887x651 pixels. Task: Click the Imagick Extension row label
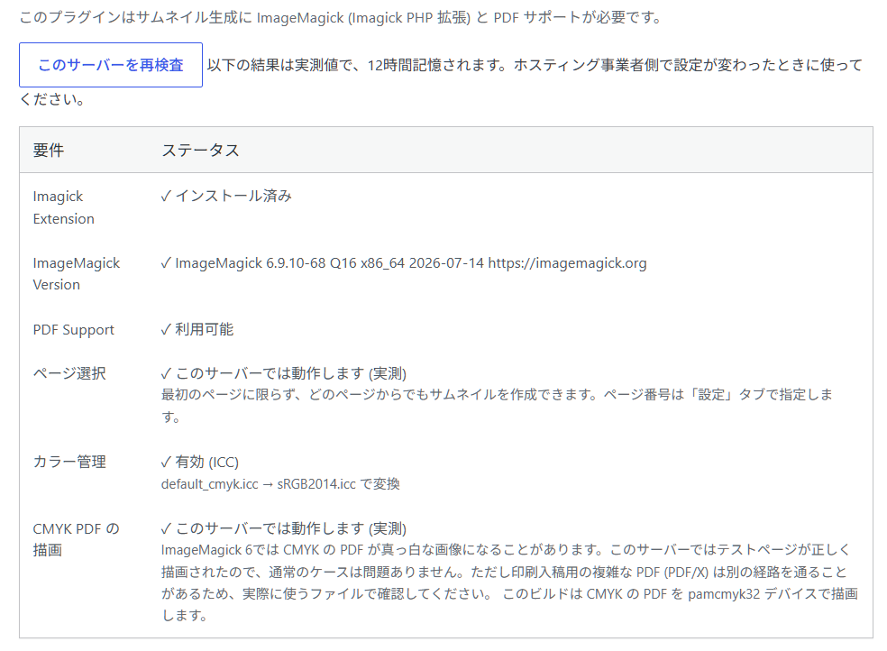tap(64, 207)
